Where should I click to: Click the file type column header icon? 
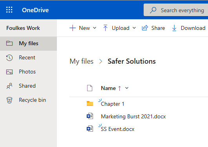coord(89,88)
